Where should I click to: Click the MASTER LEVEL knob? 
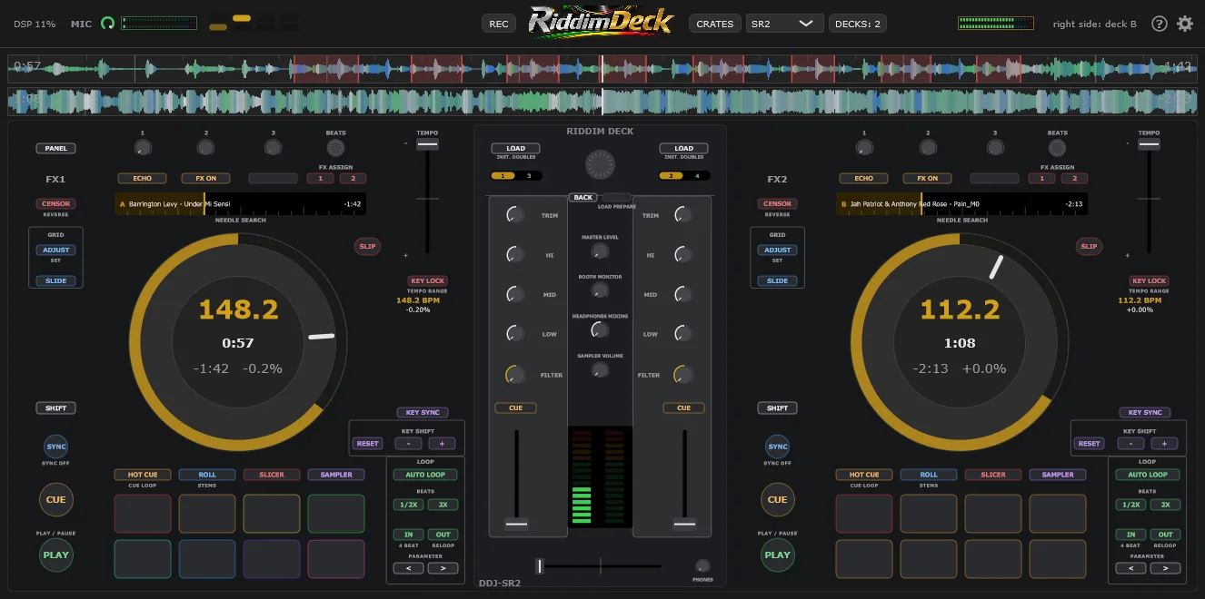600,251
